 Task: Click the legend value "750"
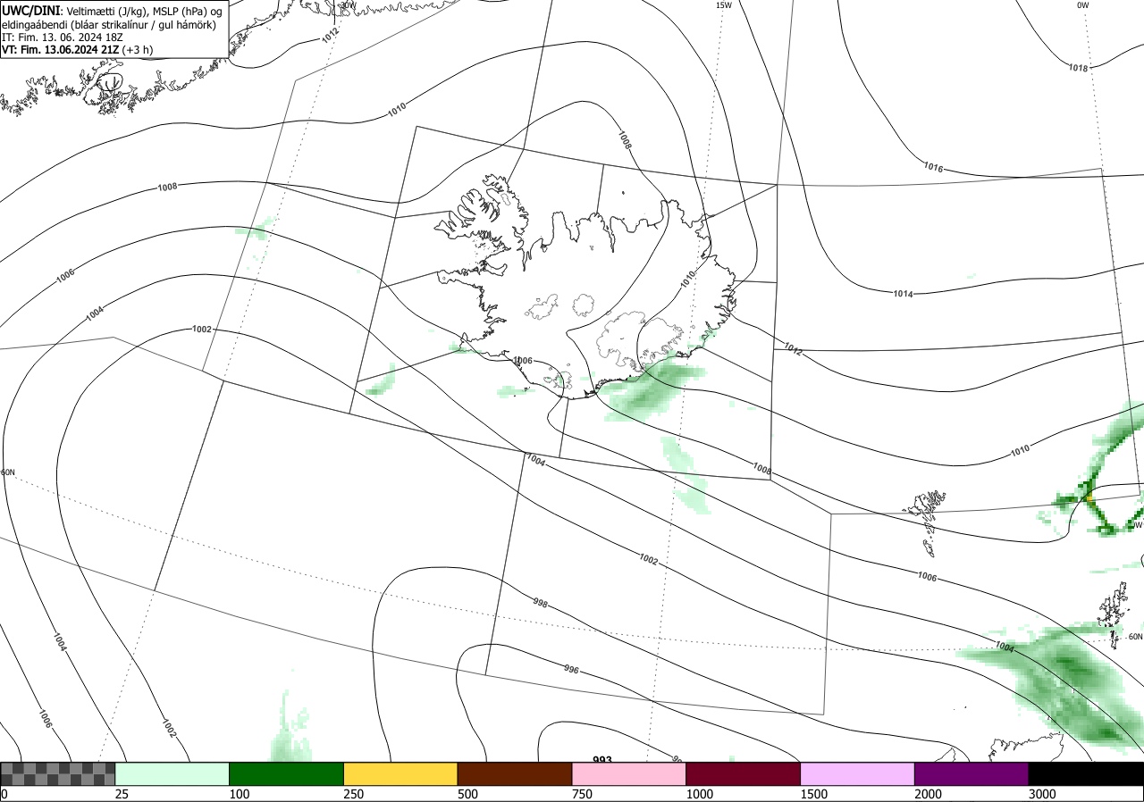pyautogui.click(x=582, y=794)
